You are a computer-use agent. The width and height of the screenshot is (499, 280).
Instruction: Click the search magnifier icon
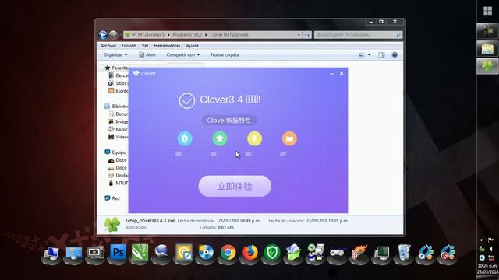pyautogui.click(x=398, y=35)
